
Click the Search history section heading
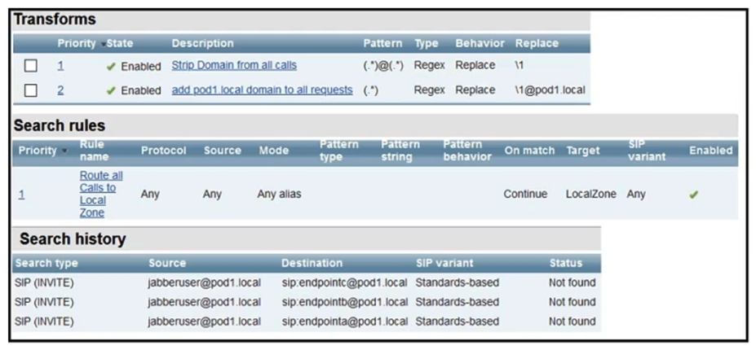(73, 238)
